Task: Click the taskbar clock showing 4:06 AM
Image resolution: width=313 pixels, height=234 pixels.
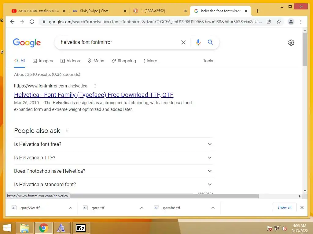Action: click(x=300, y=228)
